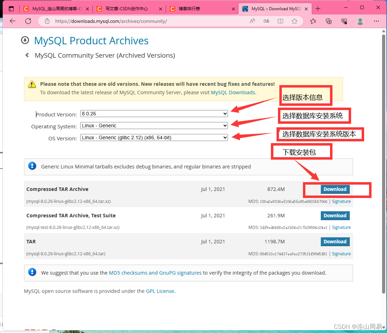The image size is (387, 333).
Task: Click the Product Version label
Action: (56, 114)
